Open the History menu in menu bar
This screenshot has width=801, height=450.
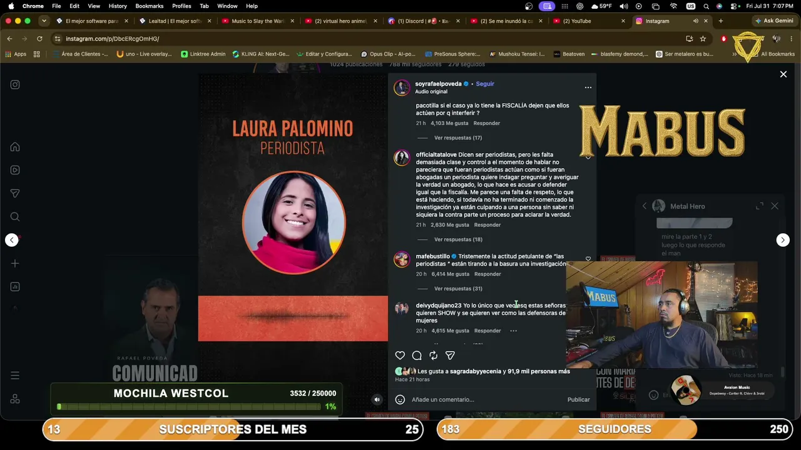coord(118,6)
